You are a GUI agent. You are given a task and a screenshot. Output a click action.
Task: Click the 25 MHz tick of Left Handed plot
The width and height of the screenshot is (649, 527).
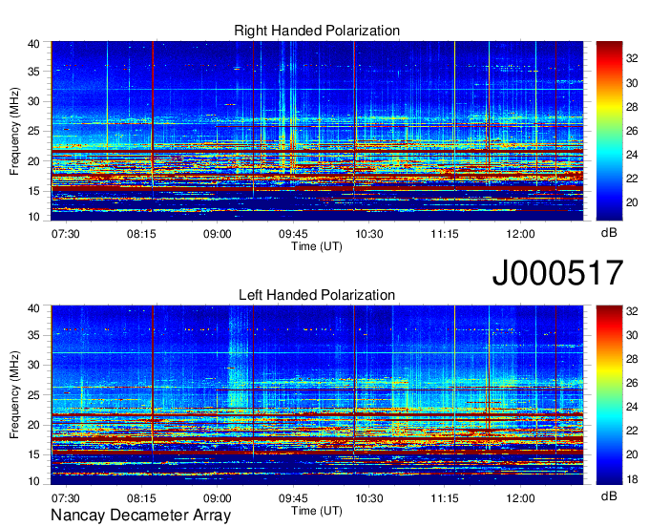coord(34,395)
